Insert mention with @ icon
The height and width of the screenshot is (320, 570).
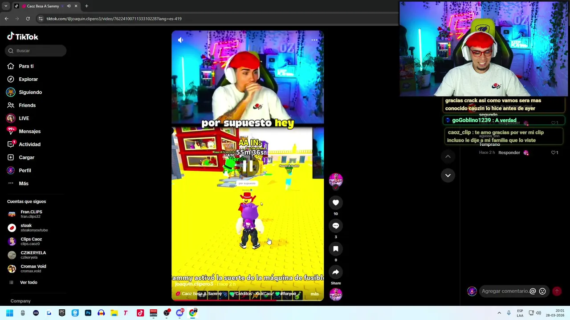point(533,292)
